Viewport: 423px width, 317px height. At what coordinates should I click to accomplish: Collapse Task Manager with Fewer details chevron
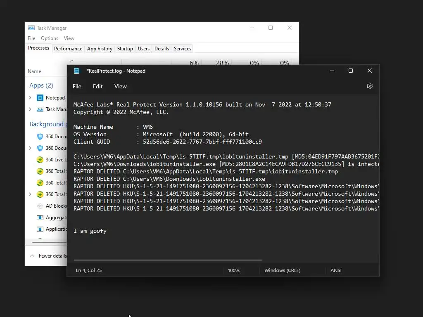(x=32, y=255)
